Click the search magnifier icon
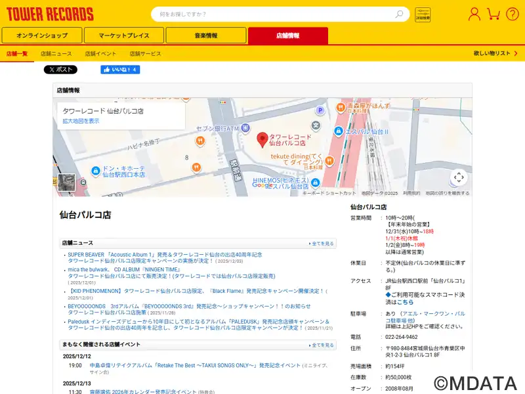 [x=399, y=14]
